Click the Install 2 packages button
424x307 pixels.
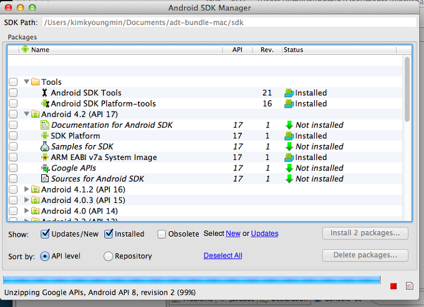[365, 233]
